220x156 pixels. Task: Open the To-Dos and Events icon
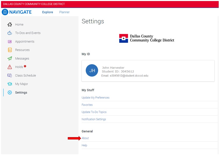point(10,33)
